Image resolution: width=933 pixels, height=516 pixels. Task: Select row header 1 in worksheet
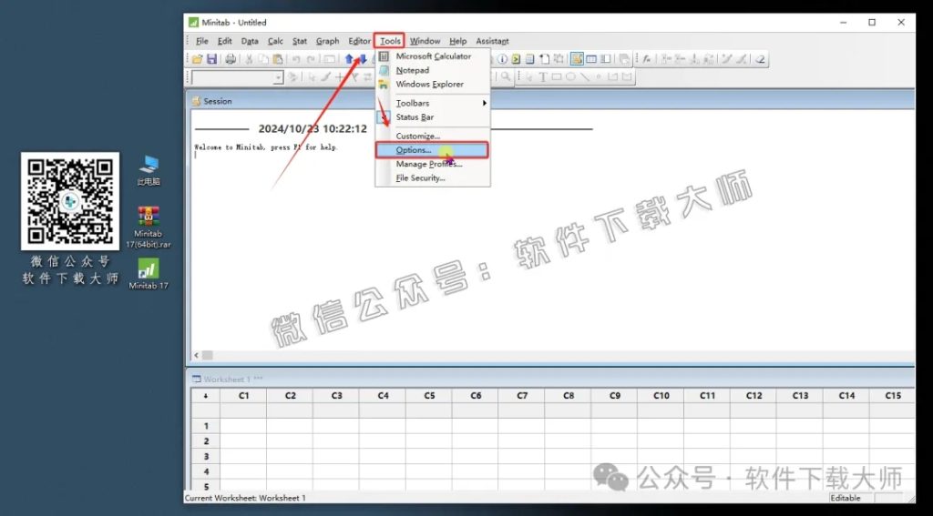(x=206, y=426)
